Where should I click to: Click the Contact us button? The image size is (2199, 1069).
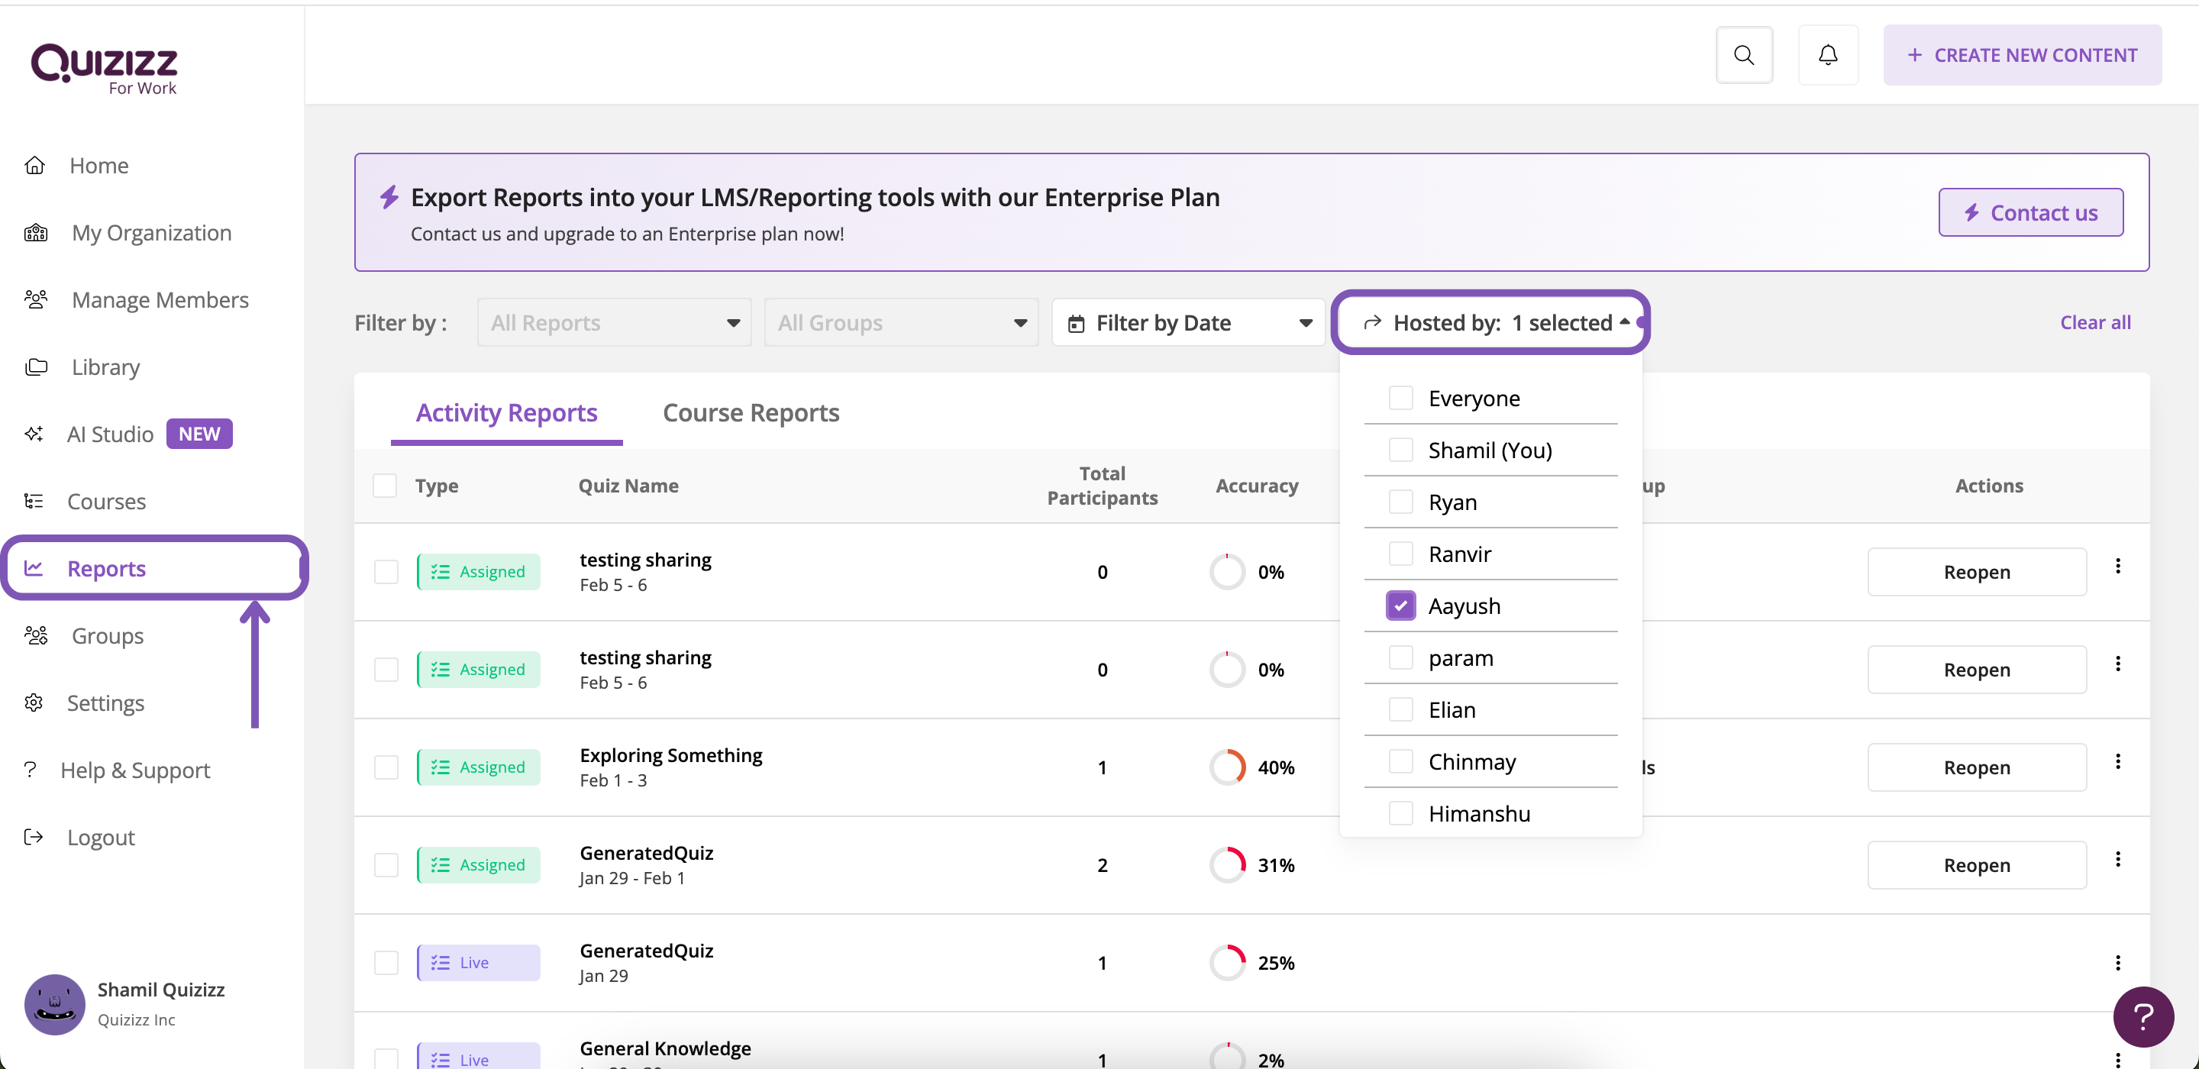(x=2030, y=212)
